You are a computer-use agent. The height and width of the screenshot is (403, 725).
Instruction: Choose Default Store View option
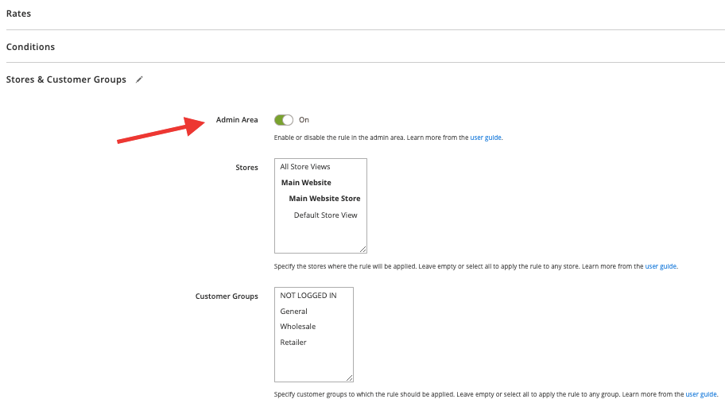tap(325, 215)
